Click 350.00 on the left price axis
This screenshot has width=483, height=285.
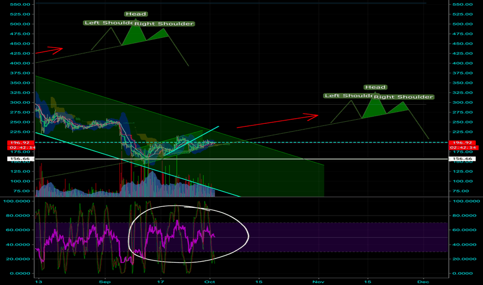(20, 83)
